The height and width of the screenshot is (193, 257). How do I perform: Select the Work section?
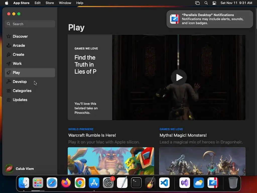click(30, 64)
